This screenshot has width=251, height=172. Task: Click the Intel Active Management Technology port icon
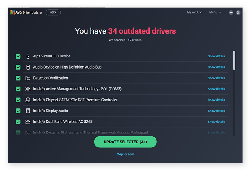point(28,89)
